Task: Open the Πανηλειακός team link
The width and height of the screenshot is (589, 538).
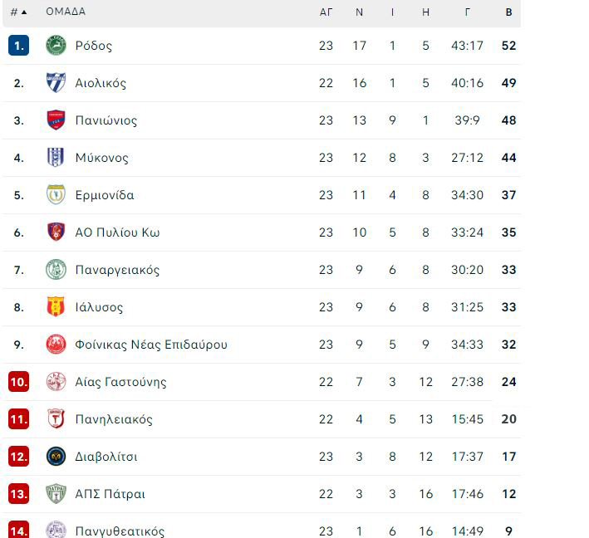Action: [114, 419]
